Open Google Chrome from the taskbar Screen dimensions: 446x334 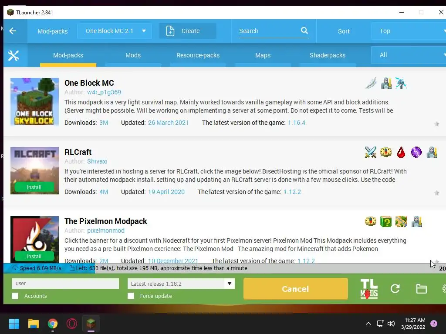[x=53, y=324]
